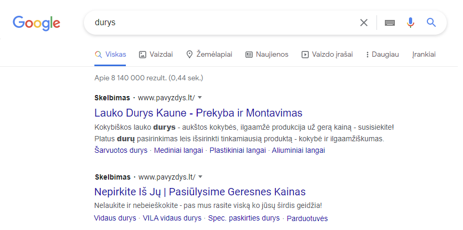Open Lauko Durys Kaune ad headline
463x230 pixels.
198,113
